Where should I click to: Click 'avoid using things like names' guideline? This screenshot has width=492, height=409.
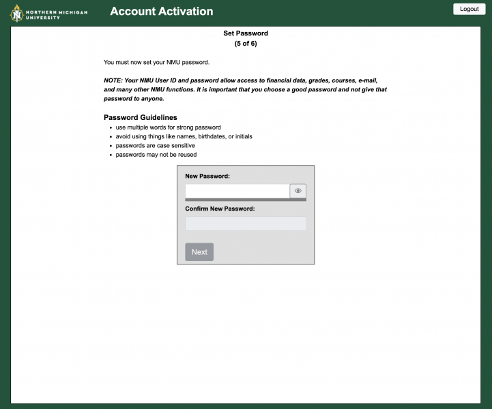point(184,136)
